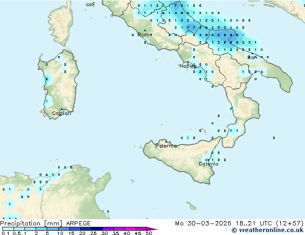Click the forecast date 'Mo 30-03-2026'
305x235 pixels.
pos(203,223)
